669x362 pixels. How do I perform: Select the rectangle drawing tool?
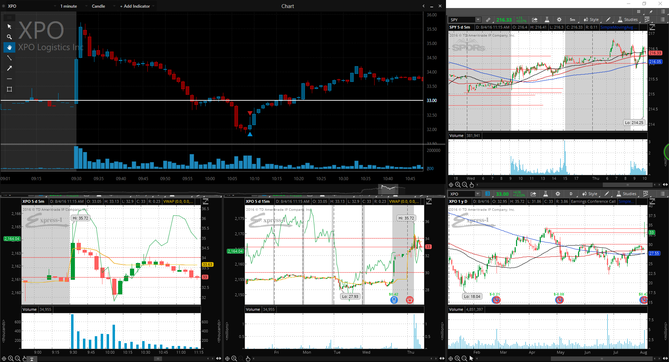9,89
